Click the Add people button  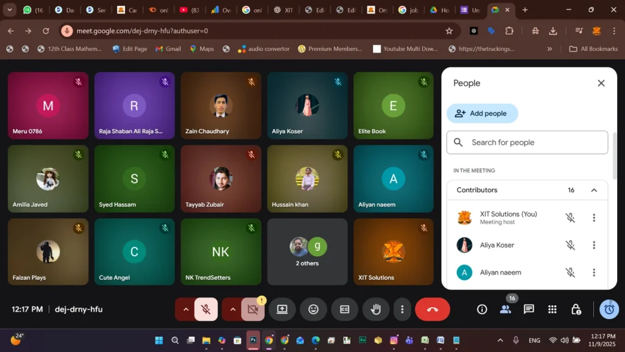point(482,113)
